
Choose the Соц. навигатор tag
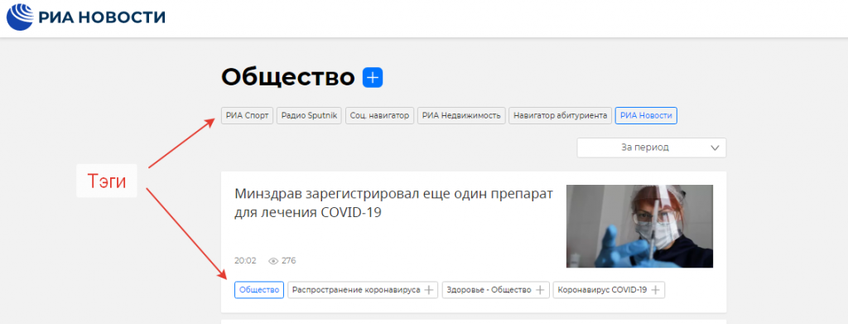point(379,116)
